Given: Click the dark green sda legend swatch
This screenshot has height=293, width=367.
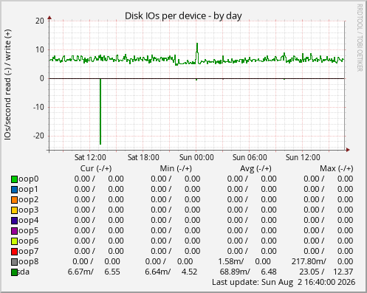Looking at the screenshot, I should click(14, 272).
